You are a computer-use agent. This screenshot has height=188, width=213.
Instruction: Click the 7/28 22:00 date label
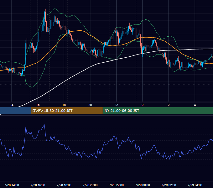pos(117,185)
